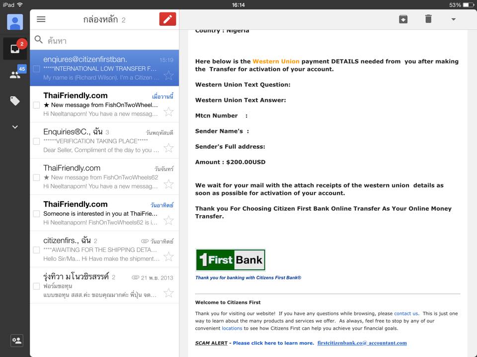Star the ThaiFriendly วันจันทร์ email
This screenshot has height=357, width=477.
pyautogui.click(x=168, y=184)
